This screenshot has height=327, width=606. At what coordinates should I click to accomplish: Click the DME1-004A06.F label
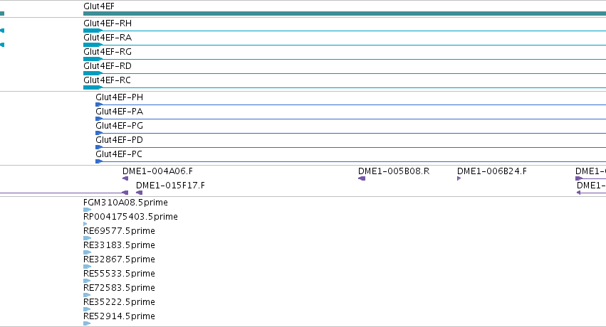click(x=157, y=171)
